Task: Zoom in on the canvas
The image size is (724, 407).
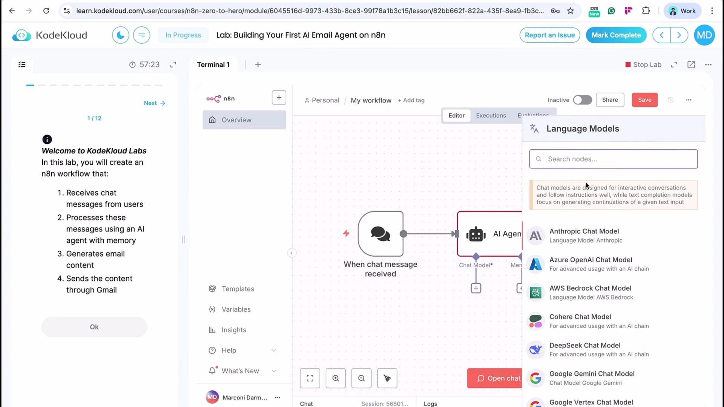Action: [336, 378]
